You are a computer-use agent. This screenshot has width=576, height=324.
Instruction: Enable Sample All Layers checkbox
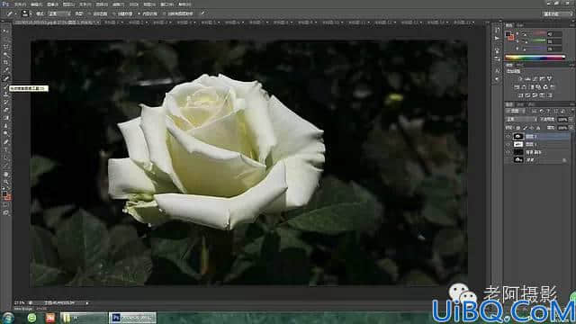coord(178,13)
